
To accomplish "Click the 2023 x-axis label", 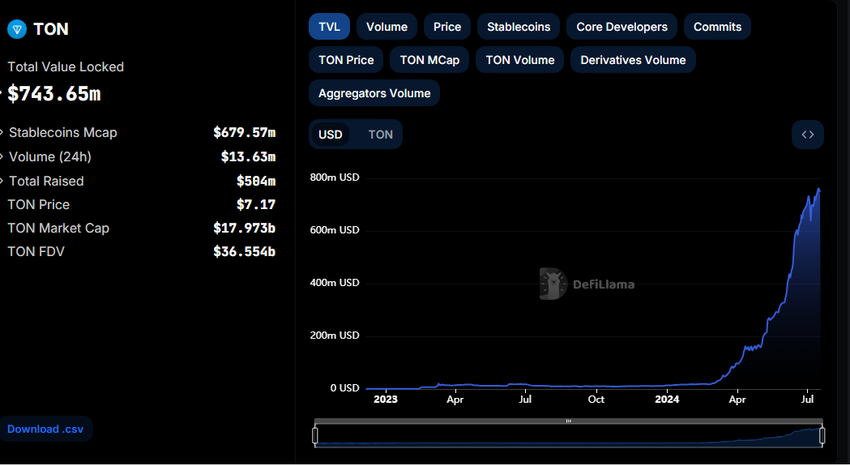I will tap(386, 400).
